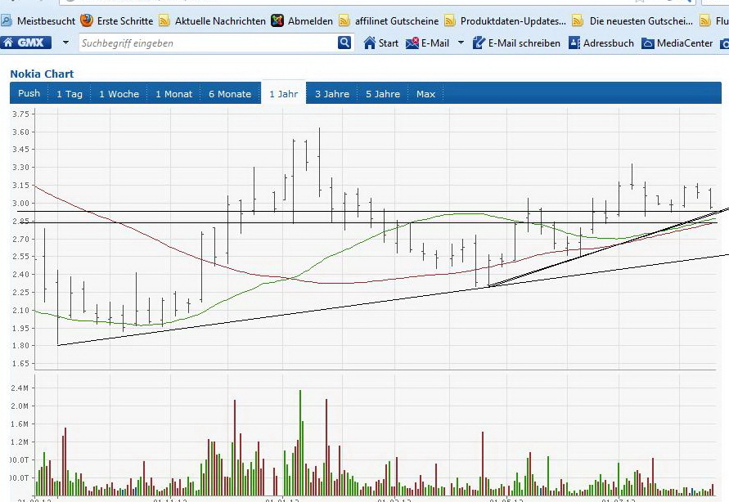Click the RSS icon for Die neuesten Gutschei...
This screenshot has width=729, height=502.
578,21
